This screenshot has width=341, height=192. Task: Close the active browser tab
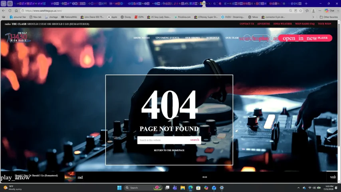click(x=204, y=4)
